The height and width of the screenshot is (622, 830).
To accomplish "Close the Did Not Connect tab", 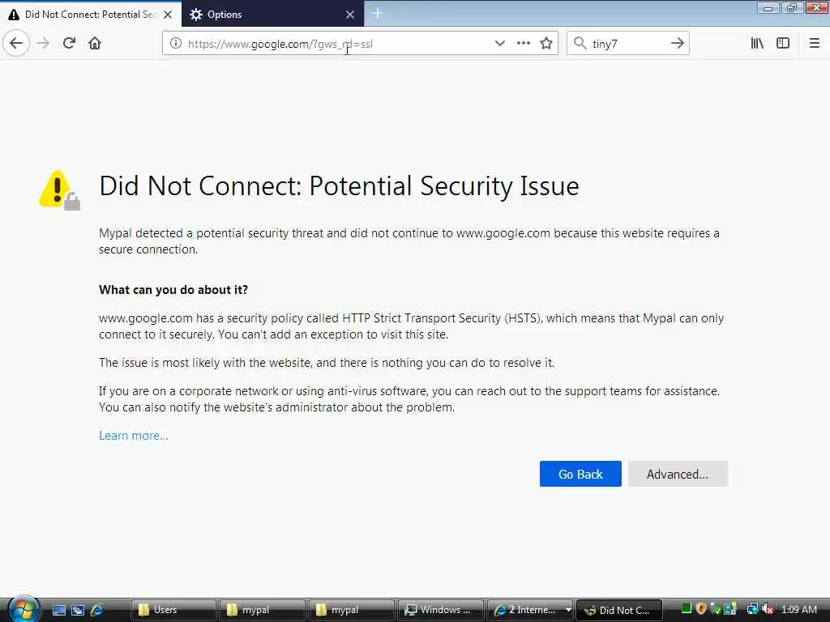I will pos(168,15).
